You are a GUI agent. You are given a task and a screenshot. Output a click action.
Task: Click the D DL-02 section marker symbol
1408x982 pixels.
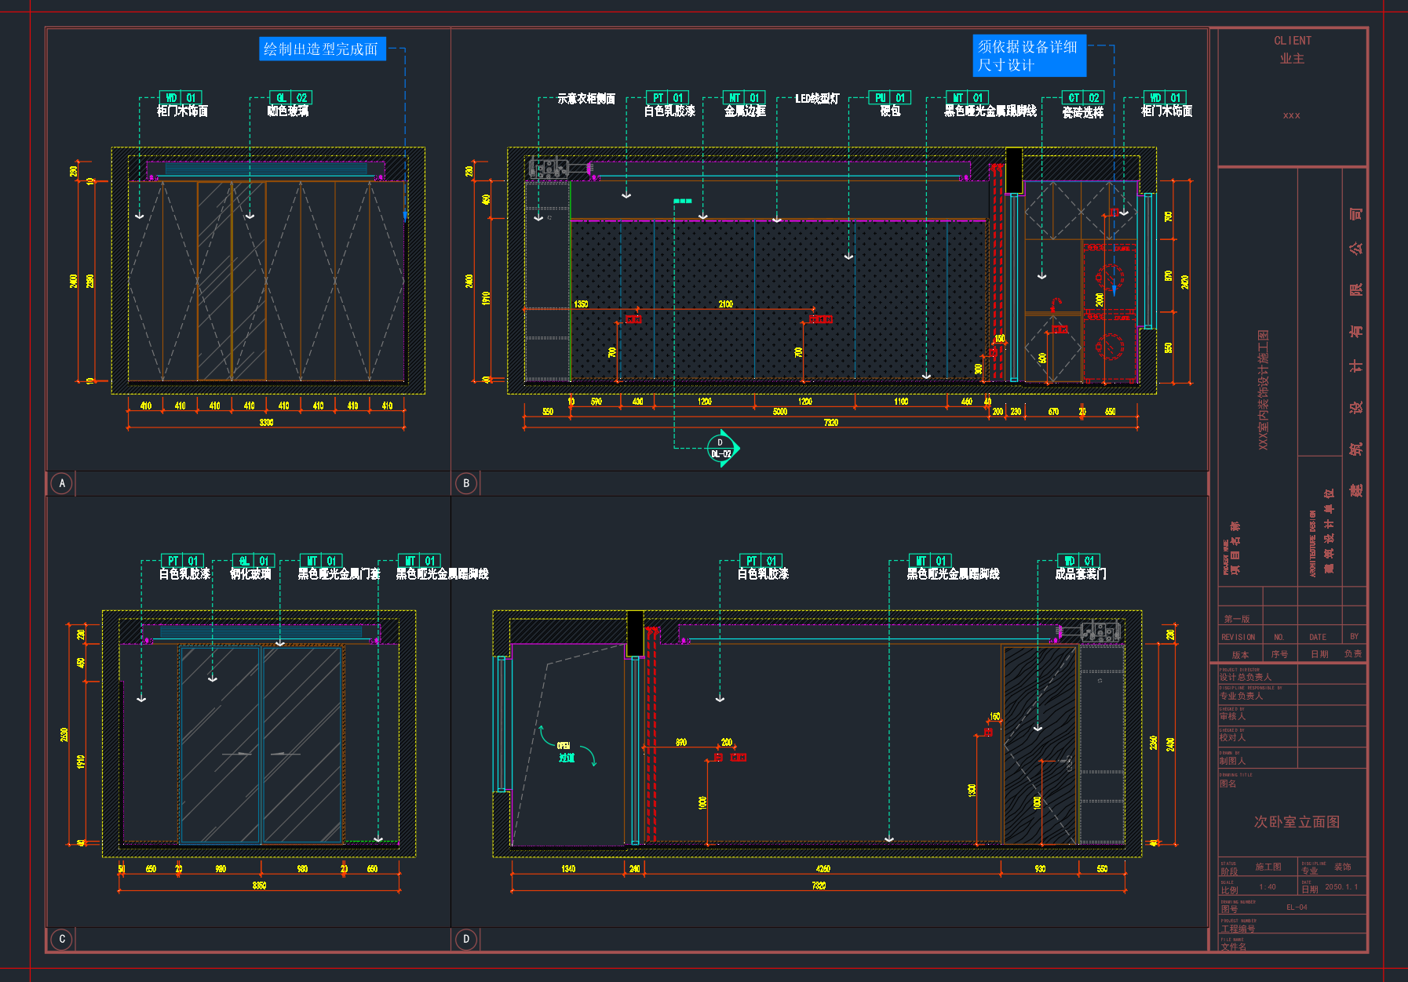(x=722, y=449)
